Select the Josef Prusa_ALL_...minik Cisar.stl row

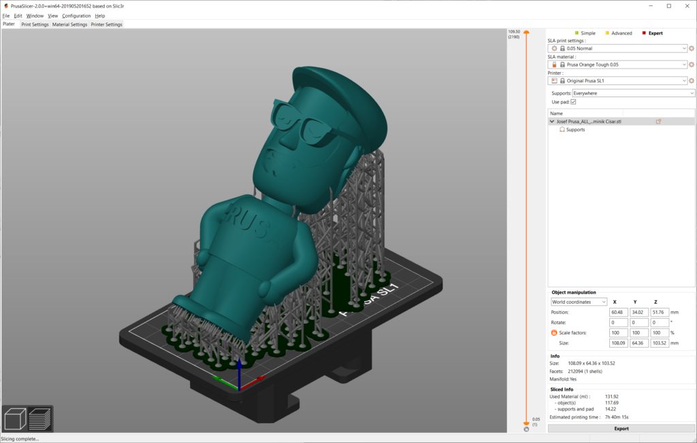click(621, 121)
